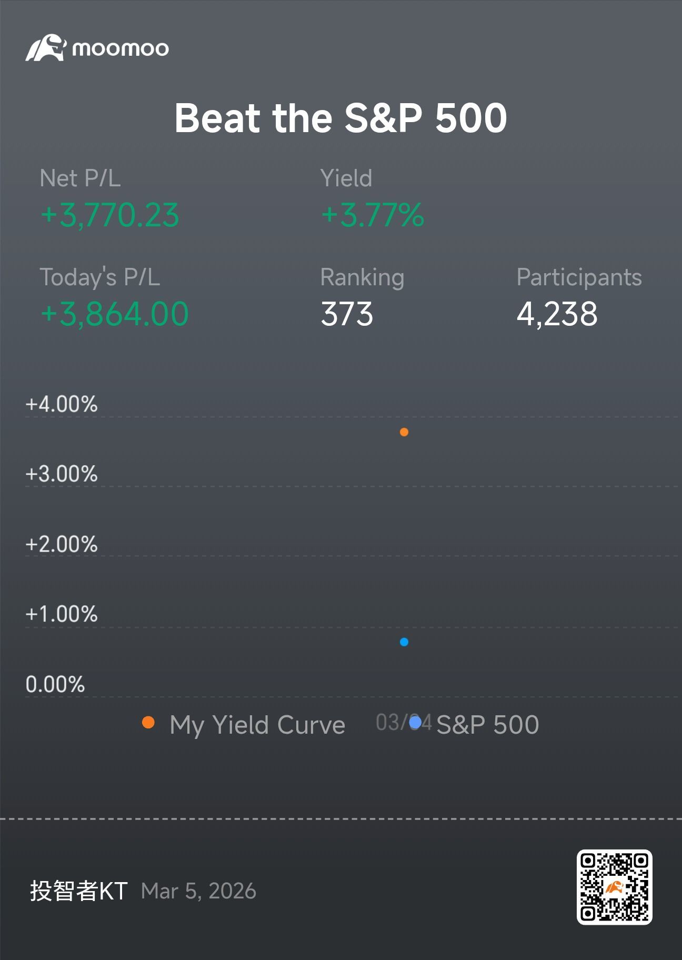Click the +4.00% axis label
This screenshot has width=682, height=960.
pyautogui.click(x=62, y=404)
